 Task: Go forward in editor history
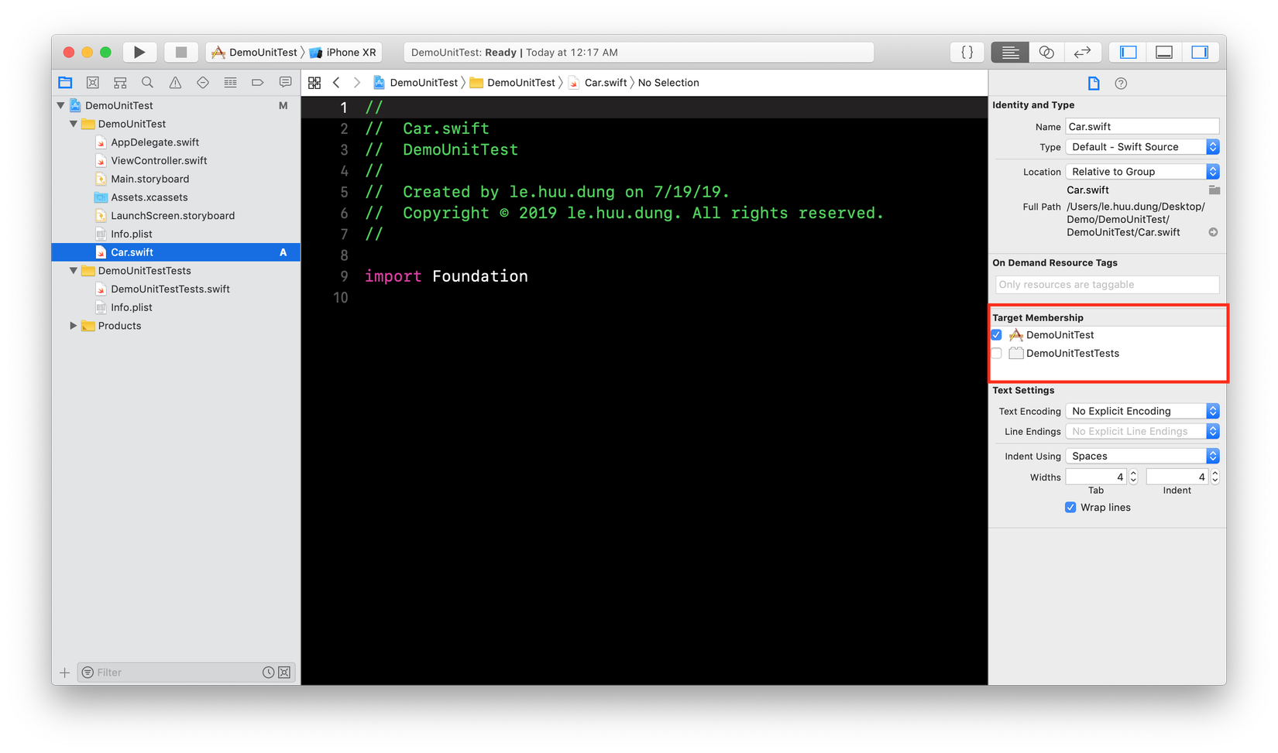click(357, 83)
